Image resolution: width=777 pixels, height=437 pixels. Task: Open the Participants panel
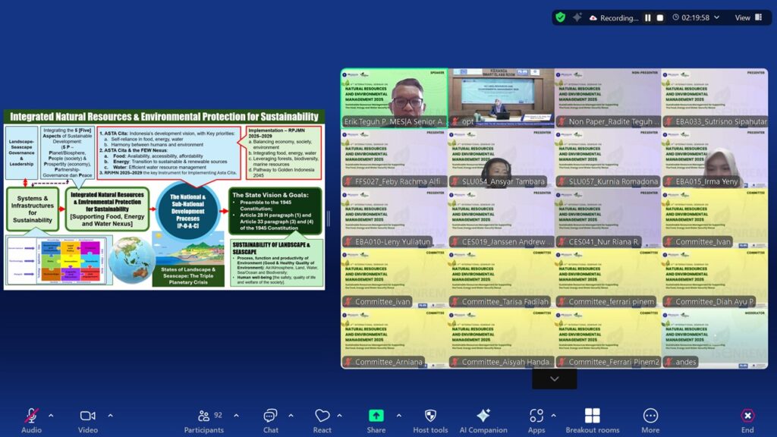coord(203,416)
